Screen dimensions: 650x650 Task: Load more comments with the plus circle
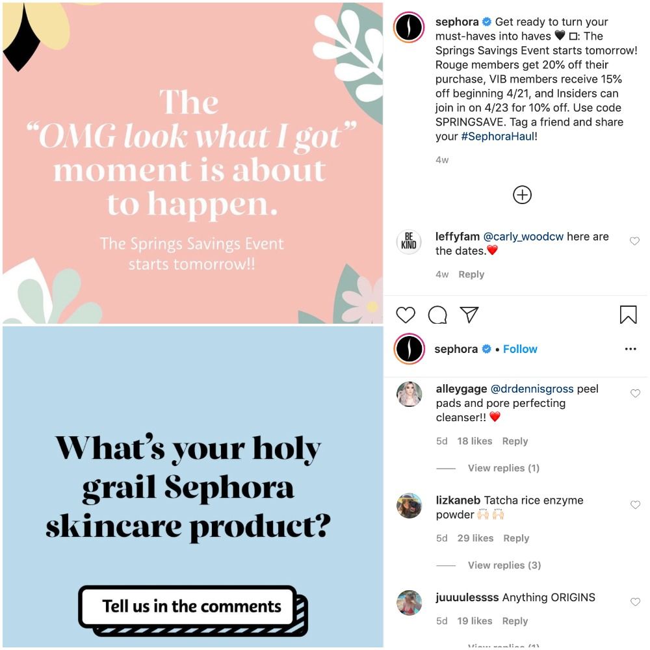(523, 194)
